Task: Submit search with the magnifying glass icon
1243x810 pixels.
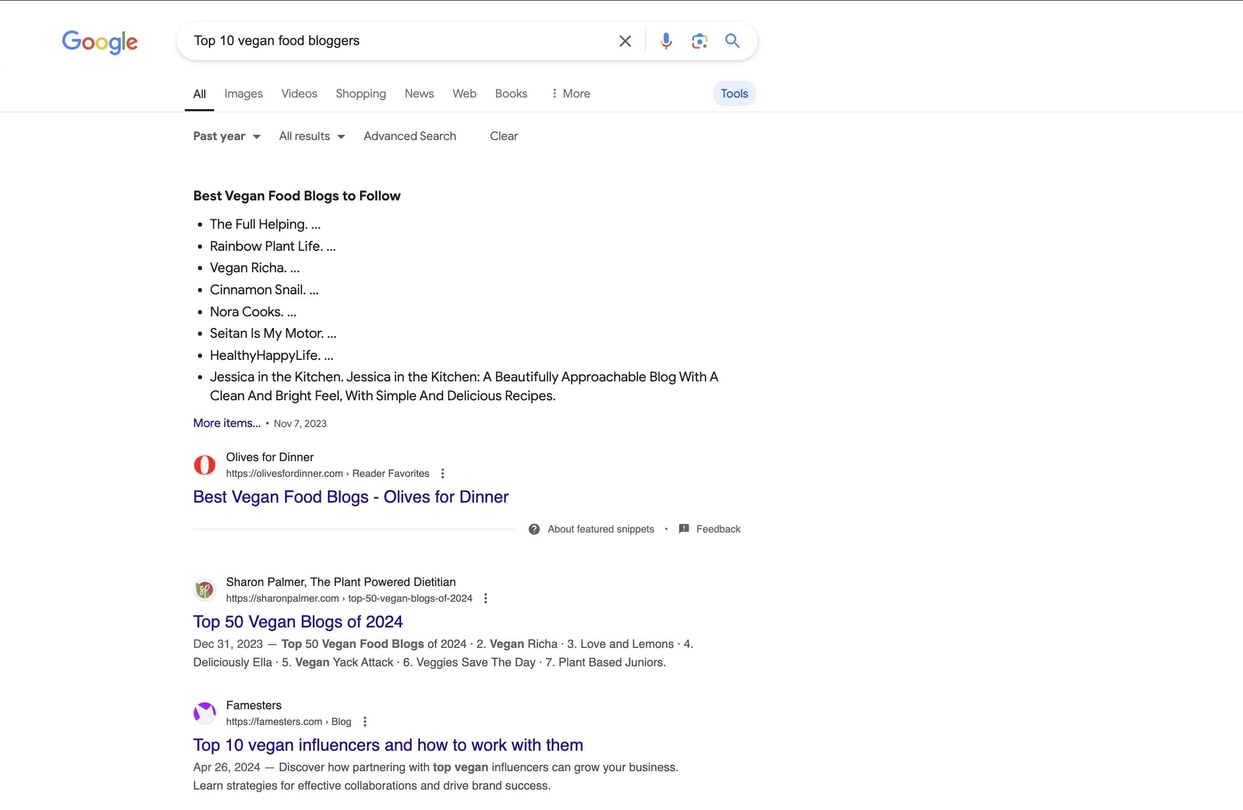Action: click(x=732, y=41)
